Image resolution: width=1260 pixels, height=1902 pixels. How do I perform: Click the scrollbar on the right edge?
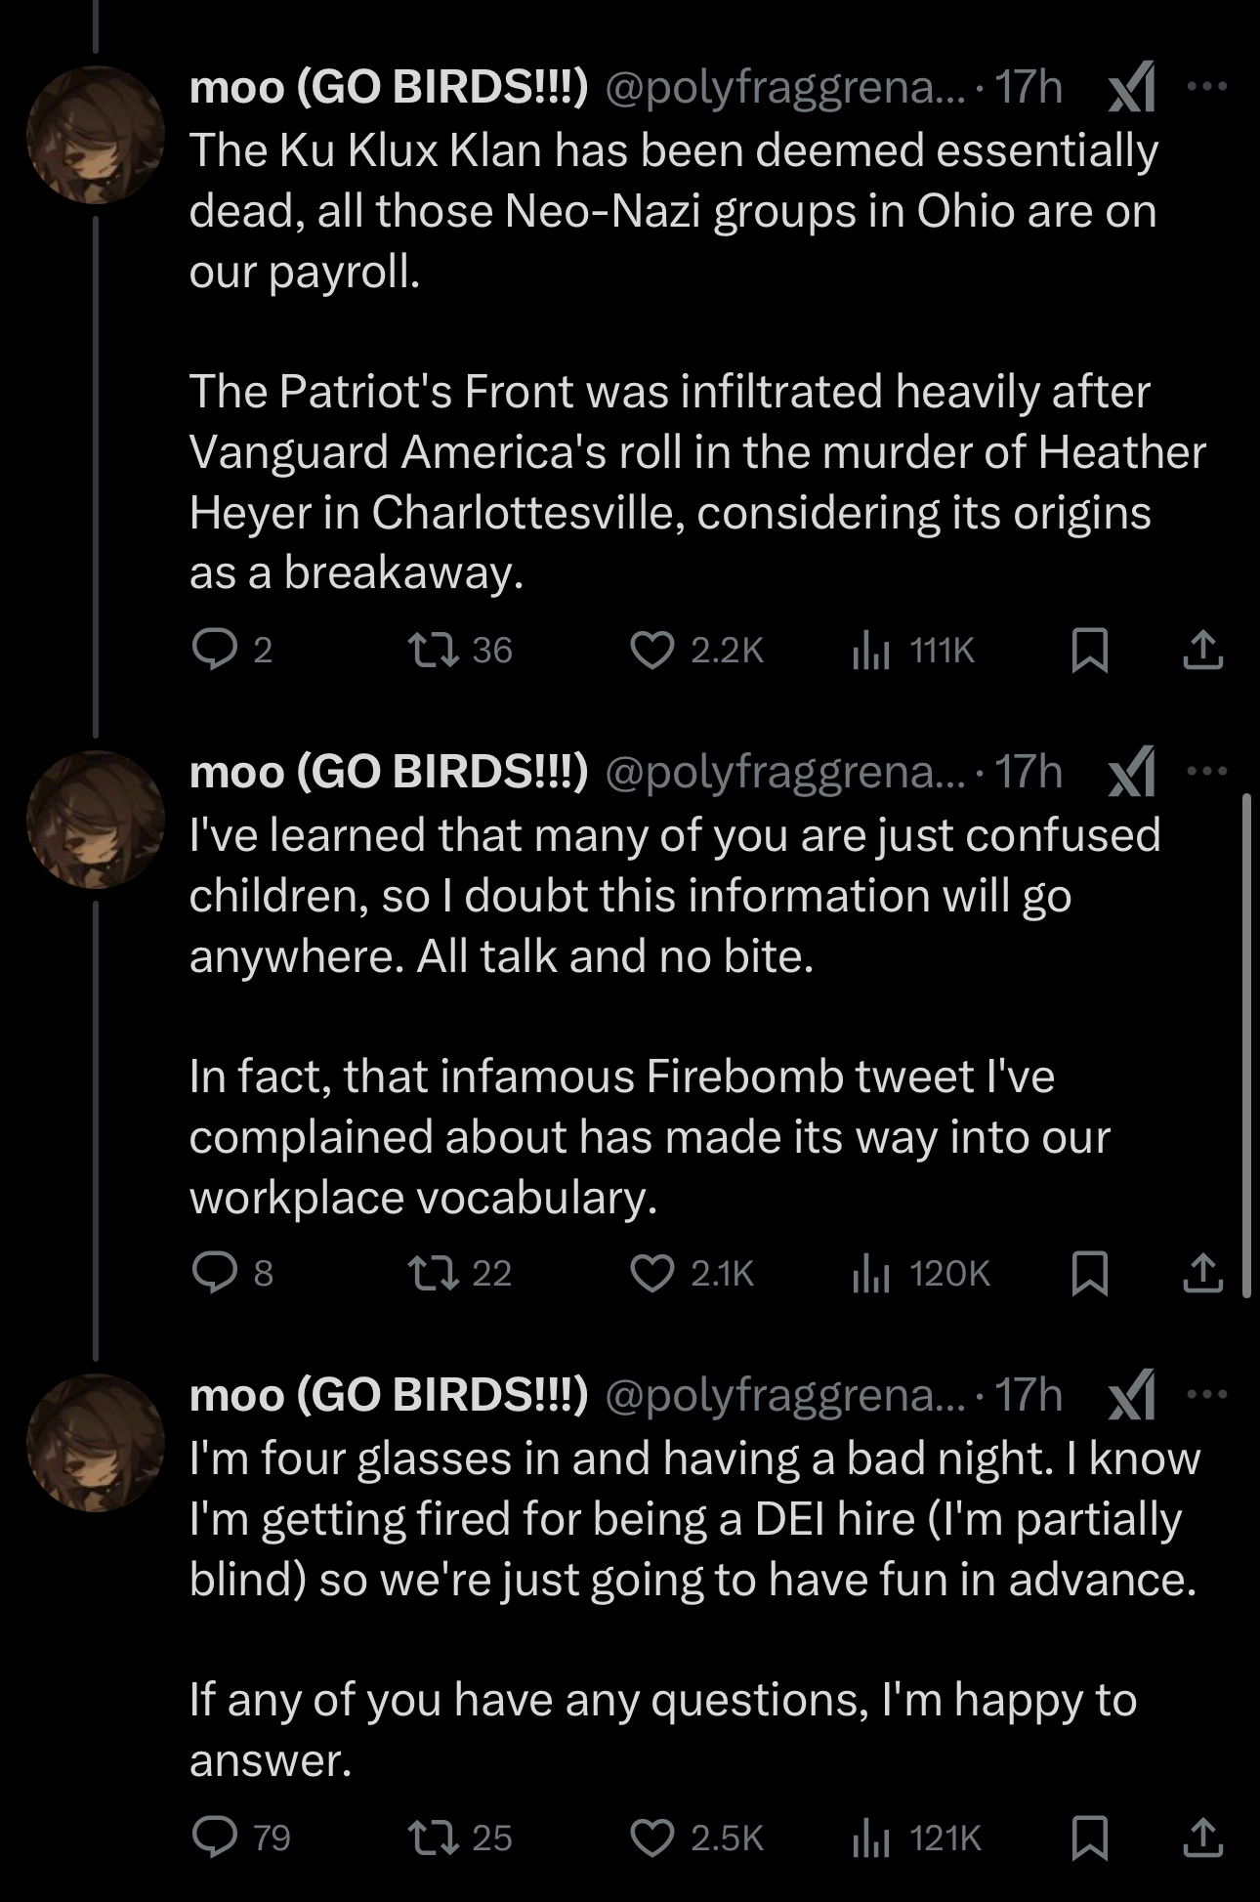pos(1246,1045)
